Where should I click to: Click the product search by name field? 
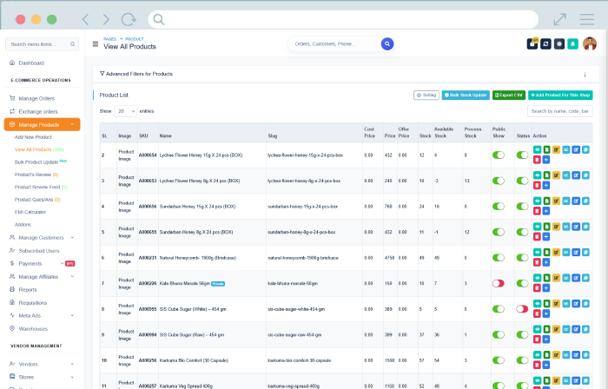tap(560, 111)
